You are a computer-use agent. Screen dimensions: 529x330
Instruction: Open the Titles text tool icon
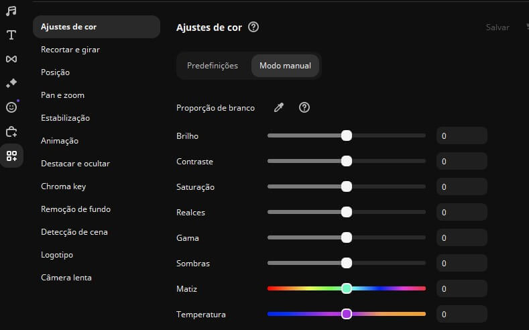[x=11, y=35]
